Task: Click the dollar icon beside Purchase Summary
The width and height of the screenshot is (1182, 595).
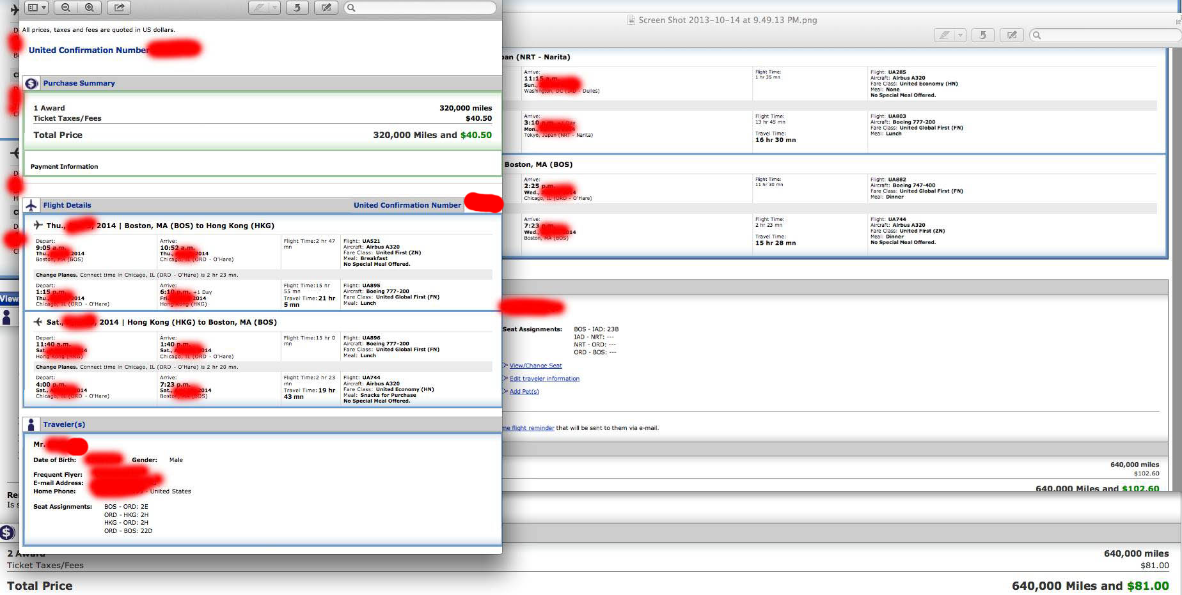Action: click(x=31, y=84)
